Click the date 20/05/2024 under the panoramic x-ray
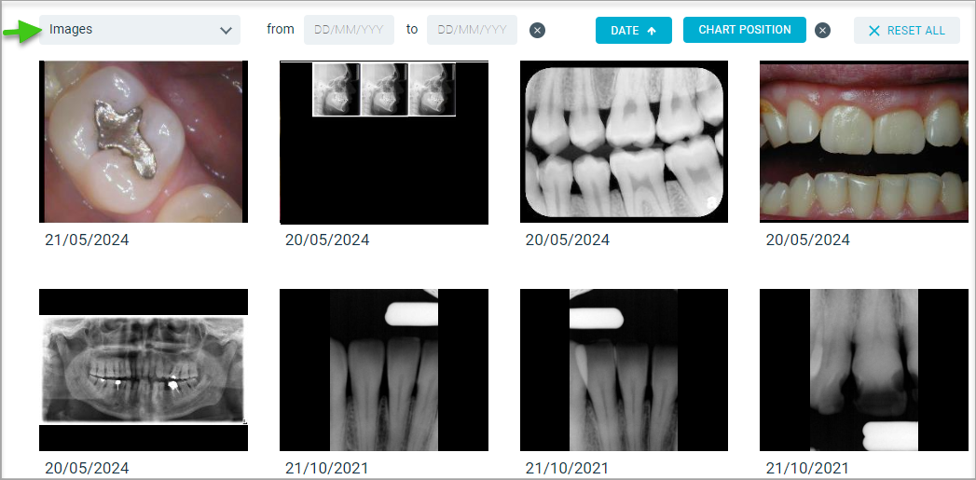 tap(87, 468)
